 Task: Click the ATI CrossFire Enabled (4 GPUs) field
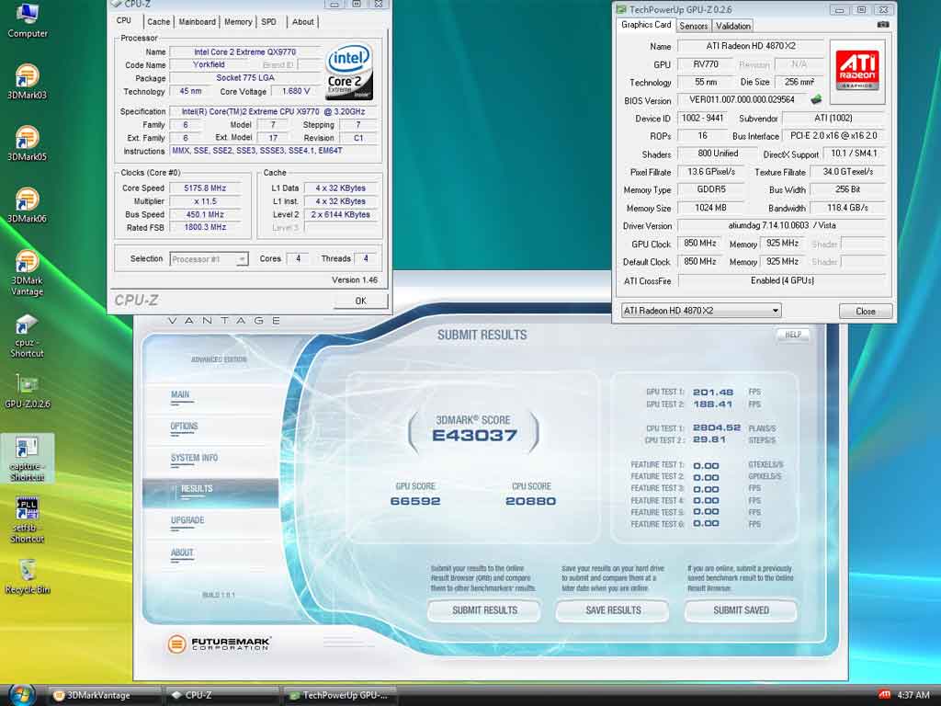coord(782,280)
